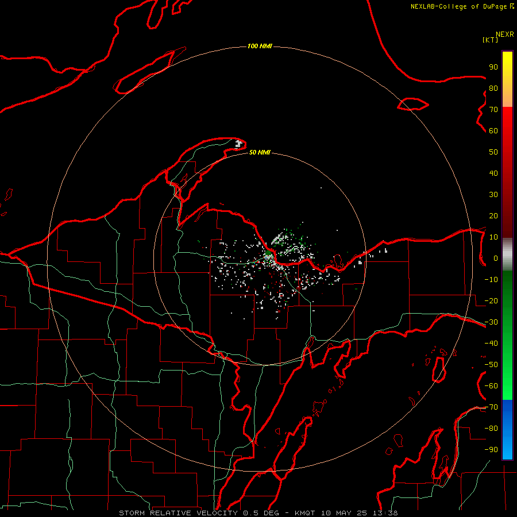Viewport: 517px width, 517px height.
Task: Click the 50 NMI range ring label
Action: 260,152
